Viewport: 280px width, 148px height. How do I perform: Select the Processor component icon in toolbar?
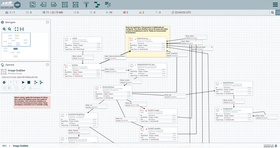(x=32, y=5)
